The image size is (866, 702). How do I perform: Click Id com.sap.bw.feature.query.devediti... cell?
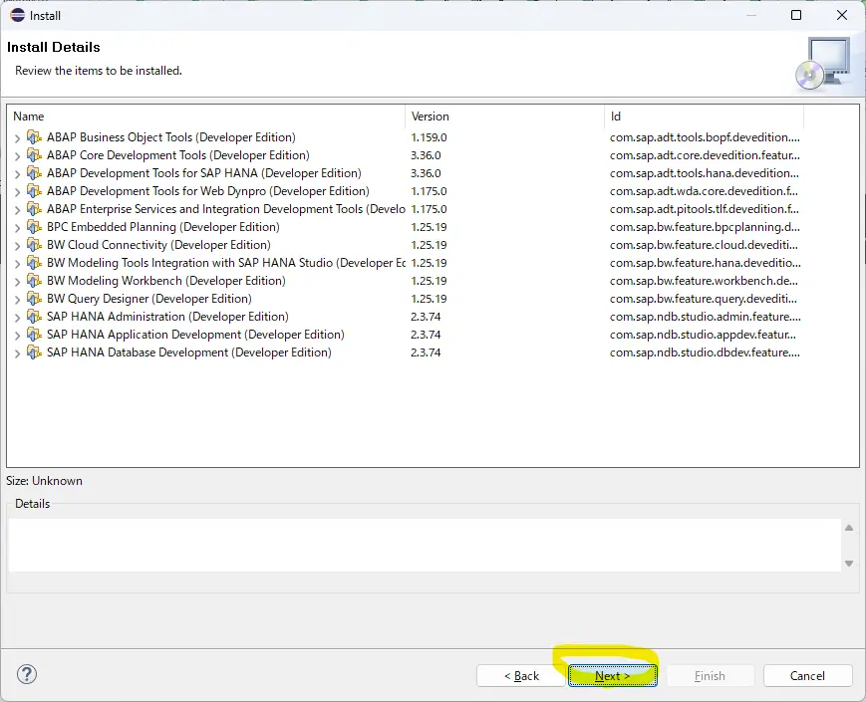704,299
